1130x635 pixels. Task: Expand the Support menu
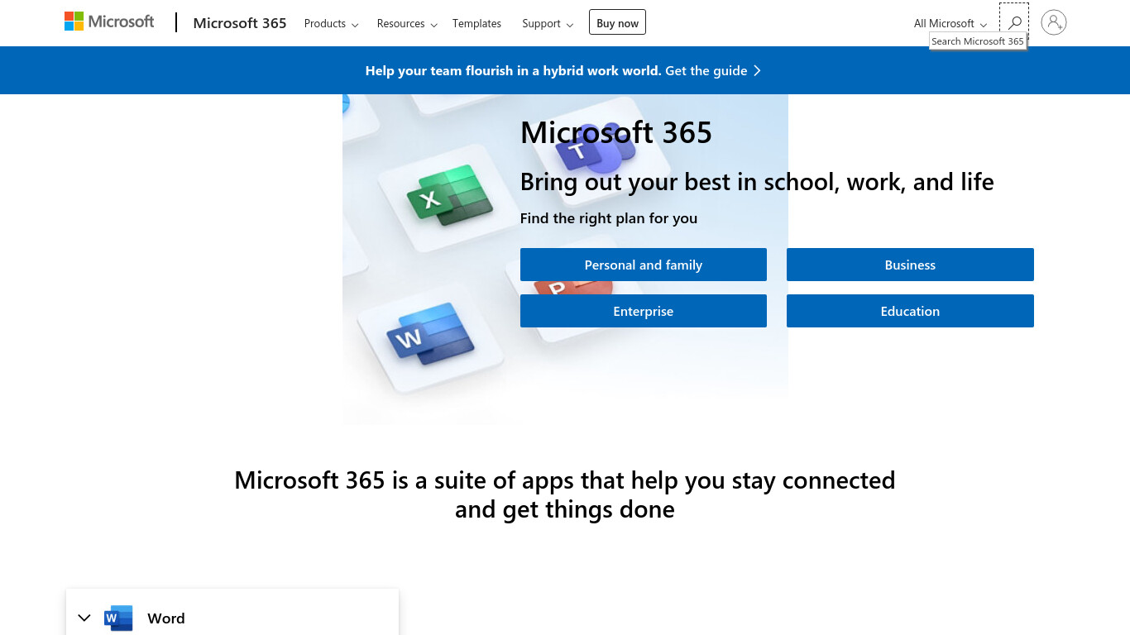(548, 24)
